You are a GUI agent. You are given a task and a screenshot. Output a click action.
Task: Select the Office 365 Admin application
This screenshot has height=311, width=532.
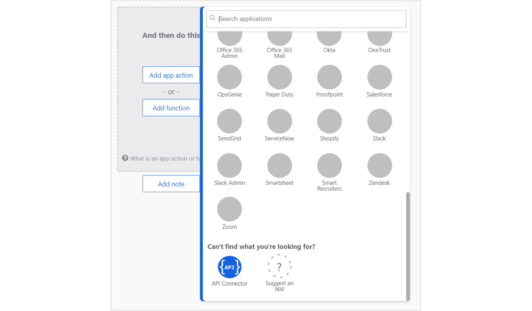pyautogui.click(x=229, y=39)
